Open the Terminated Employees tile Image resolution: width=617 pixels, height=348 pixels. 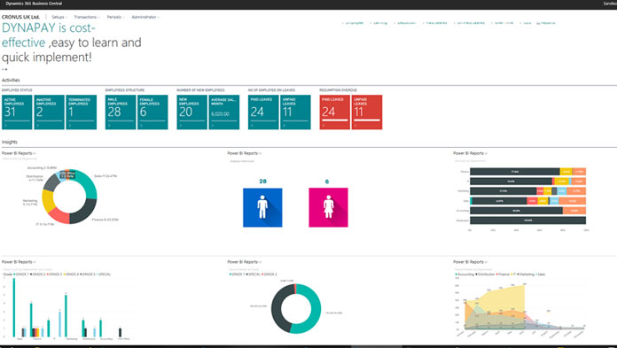pyautogui.click(x=82, y=112)
